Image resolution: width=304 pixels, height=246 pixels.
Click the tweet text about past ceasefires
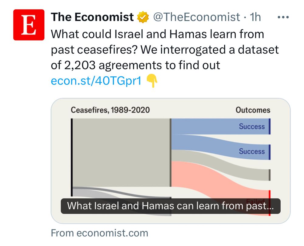(x=165, y=50)
